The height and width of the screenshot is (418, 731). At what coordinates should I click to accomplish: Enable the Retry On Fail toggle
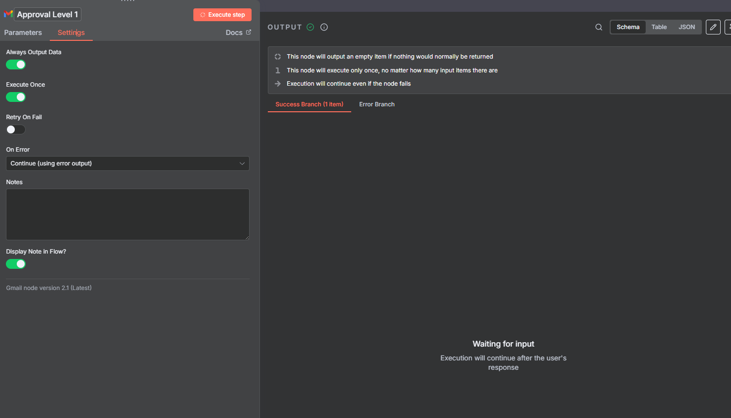click(x=16, y=129)
